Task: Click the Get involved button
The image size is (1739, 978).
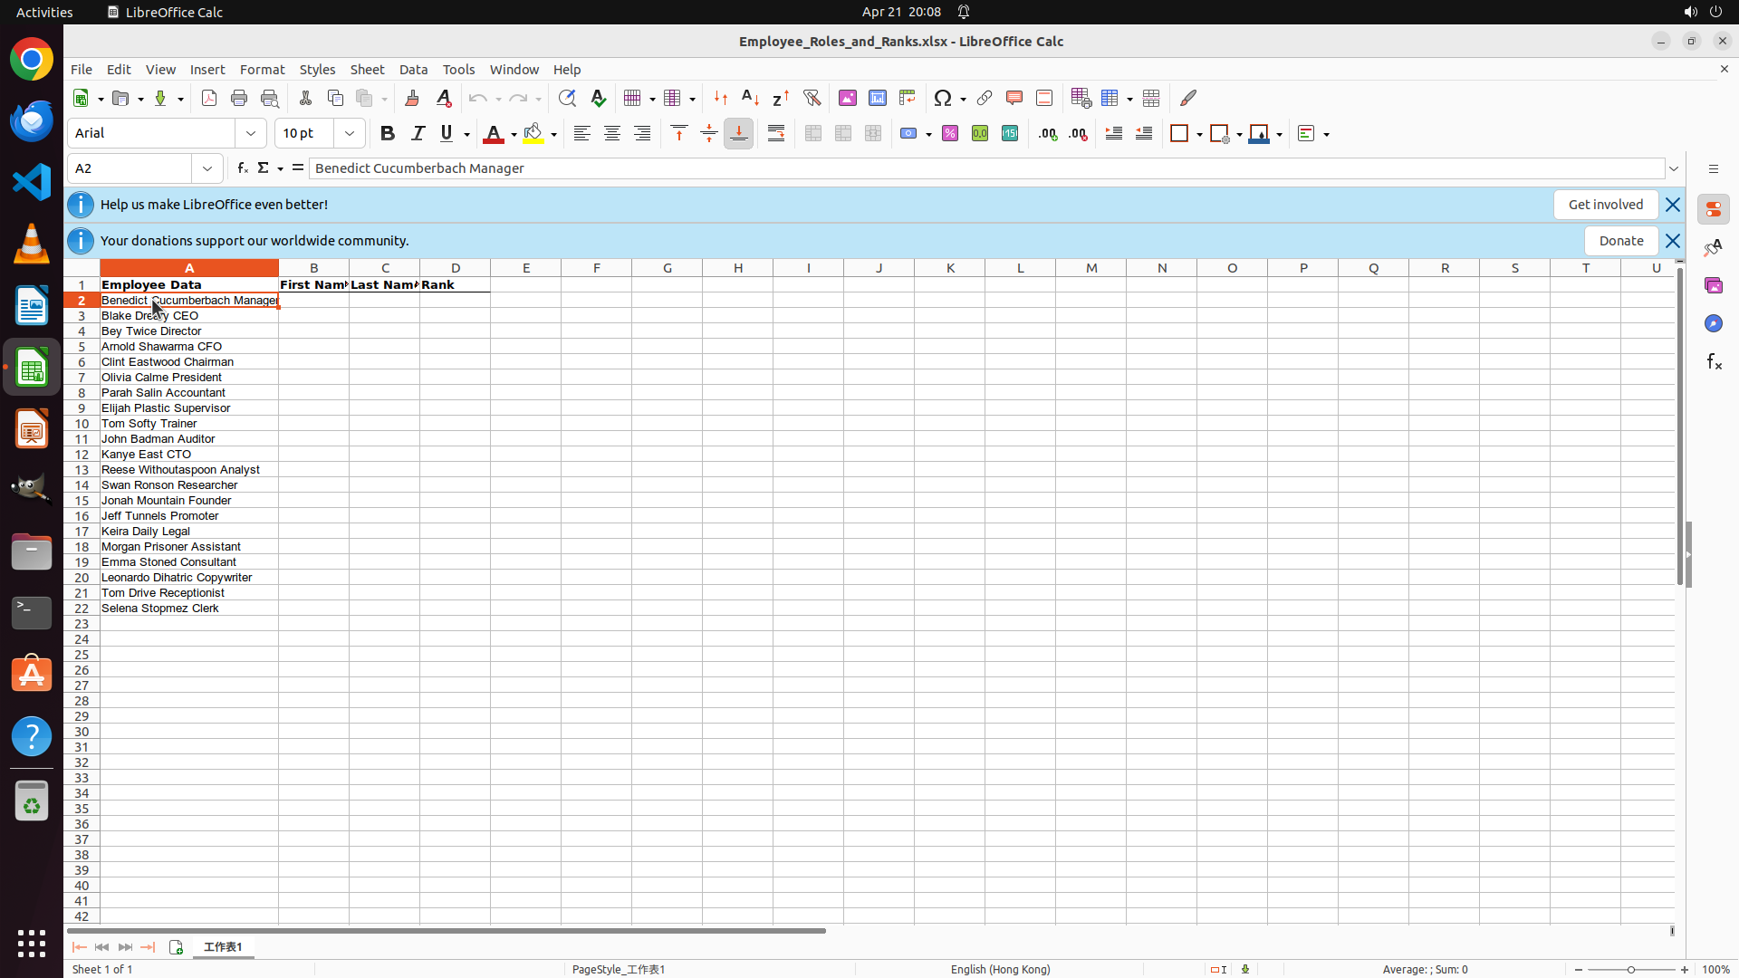Action: click(x=1605, y=205)
